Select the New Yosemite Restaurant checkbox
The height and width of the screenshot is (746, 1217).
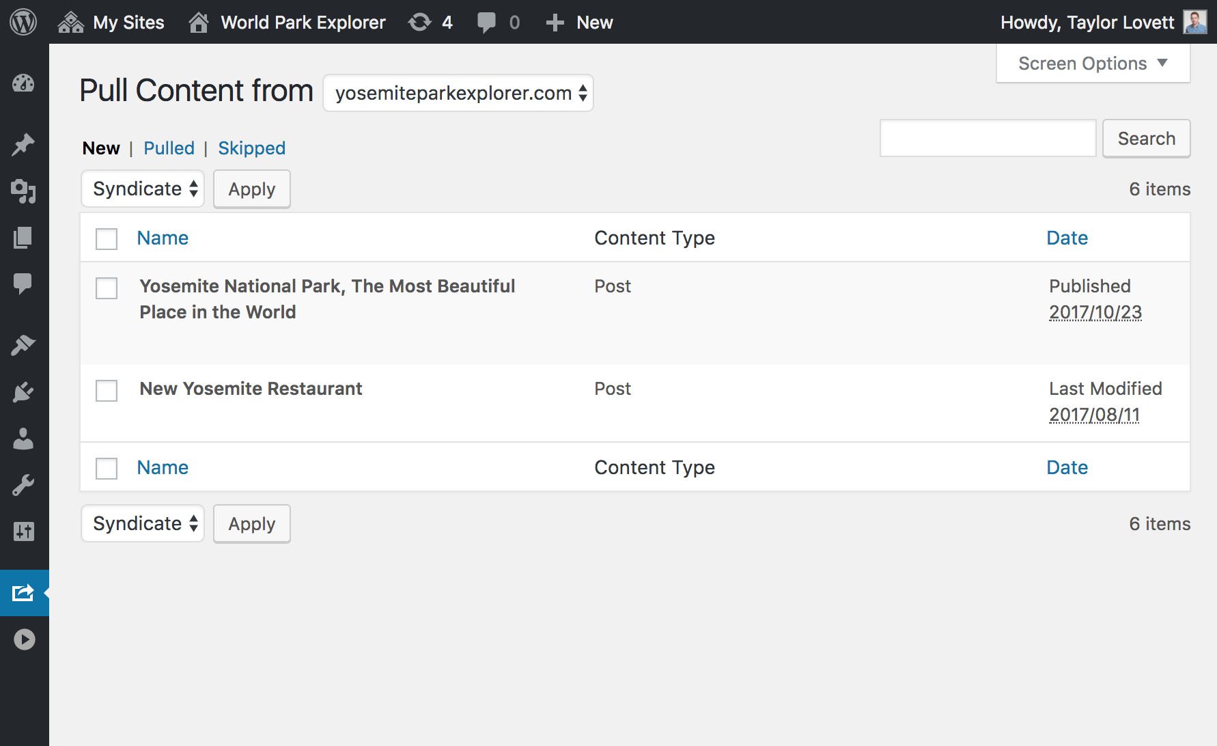107,391
